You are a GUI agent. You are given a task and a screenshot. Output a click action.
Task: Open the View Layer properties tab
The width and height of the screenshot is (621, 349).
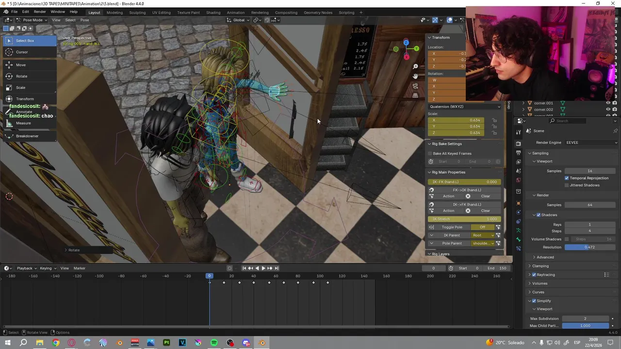point(518,162)
